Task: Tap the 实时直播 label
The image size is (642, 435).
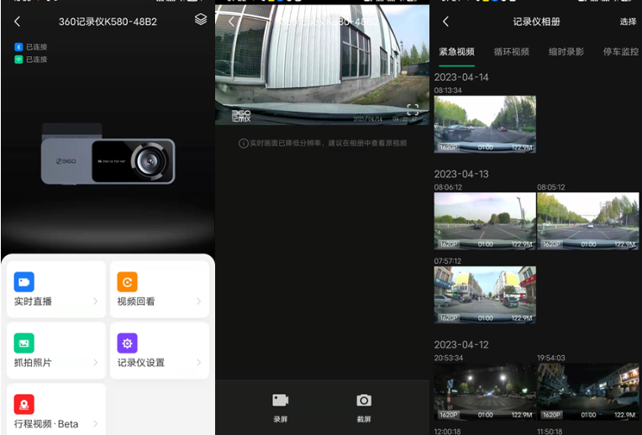Action: (33, 301)
